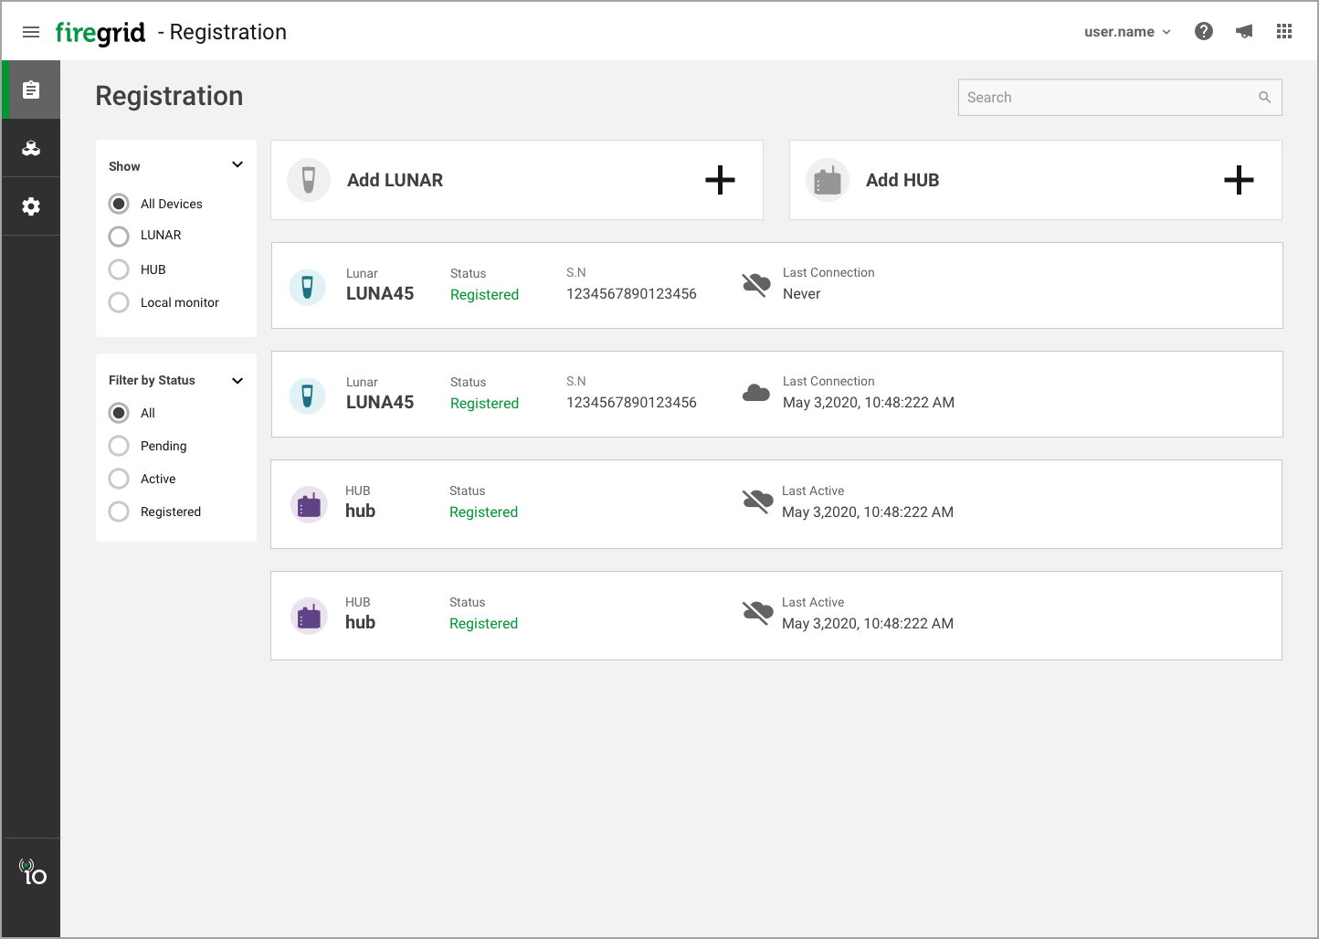The image size is (1319, 939).
Task: Open first LUNA45 device row
Action: coord(777,286)
